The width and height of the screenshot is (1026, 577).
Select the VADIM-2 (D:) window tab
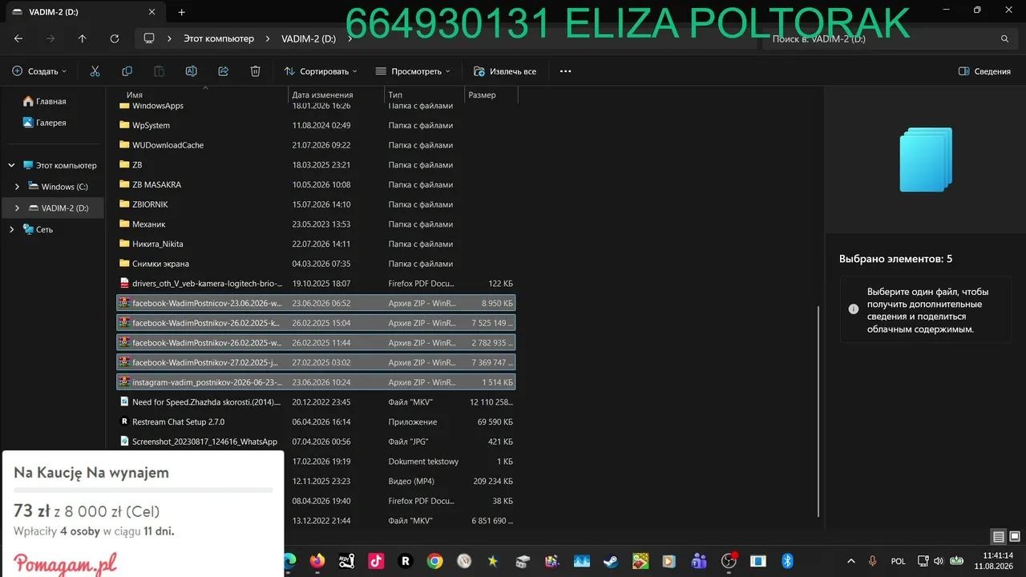pos(84,12)
